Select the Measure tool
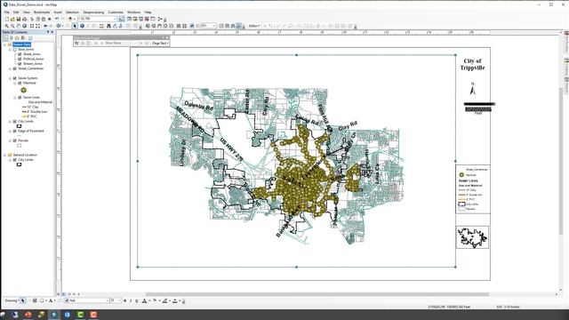Image resolution: width=569 pixels, height=320 pixels. pyautogui.click(x=101, y=26)
